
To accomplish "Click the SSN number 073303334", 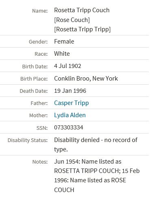I will pos(69,127).
